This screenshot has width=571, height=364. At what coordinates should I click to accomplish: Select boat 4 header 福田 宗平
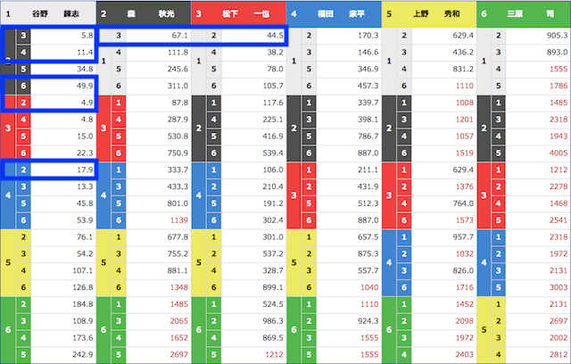point(334,14)
